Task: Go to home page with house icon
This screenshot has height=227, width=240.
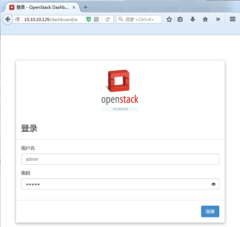Action: (205, 19)
